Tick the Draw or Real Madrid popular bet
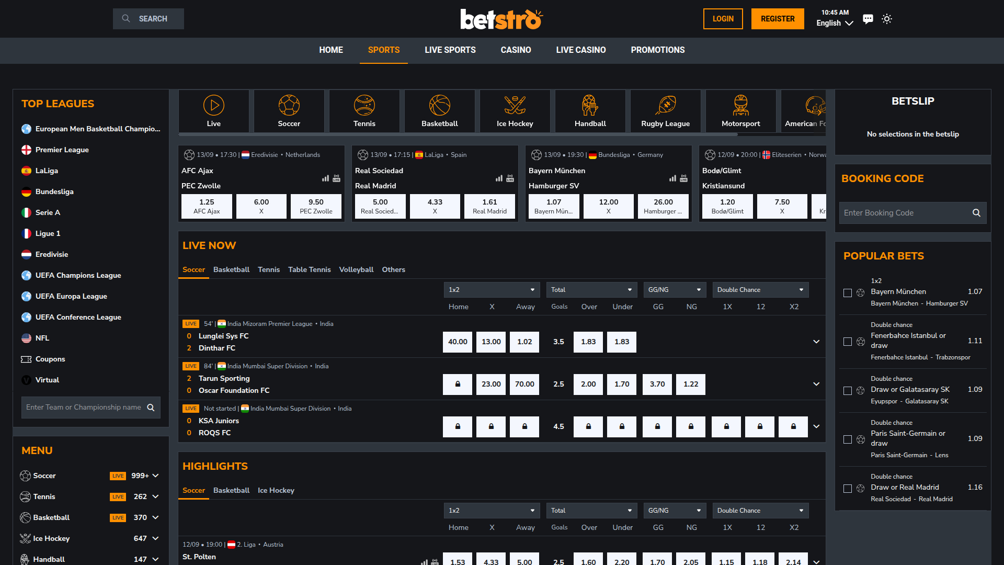This screenshot has width=1004, height=565. [848, 488]
